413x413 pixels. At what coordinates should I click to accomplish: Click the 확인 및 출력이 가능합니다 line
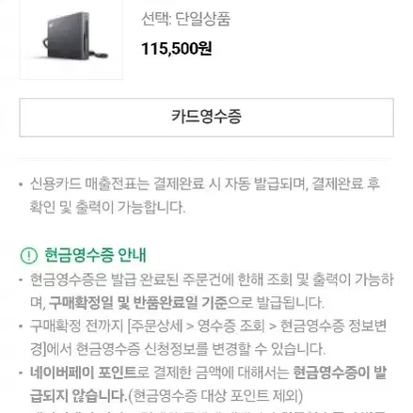(107, 207)
